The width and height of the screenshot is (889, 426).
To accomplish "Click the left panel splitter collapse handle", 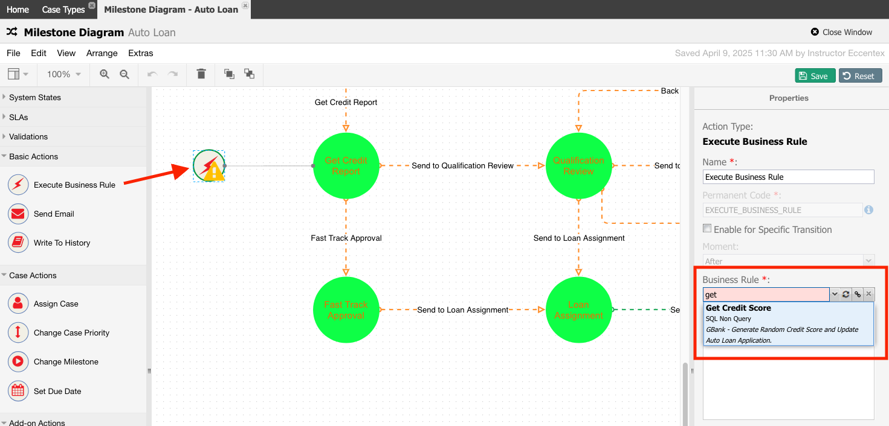I will 149,371.
